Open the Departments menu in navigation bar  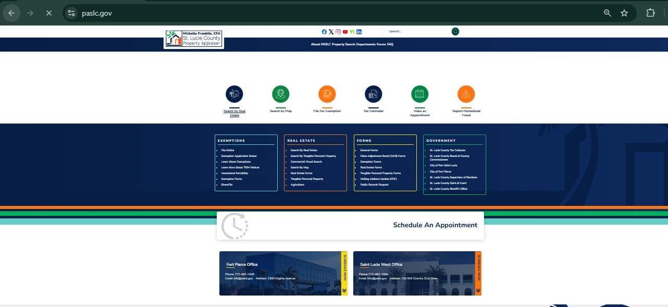tap(366, 44)
